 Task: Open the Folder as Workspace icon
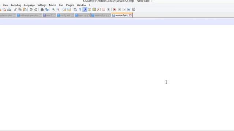point(104,9)
